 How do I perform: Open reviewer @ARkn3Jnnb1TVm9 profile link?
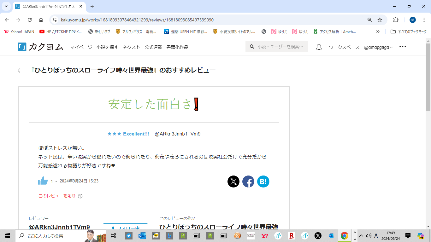(177, 134)
